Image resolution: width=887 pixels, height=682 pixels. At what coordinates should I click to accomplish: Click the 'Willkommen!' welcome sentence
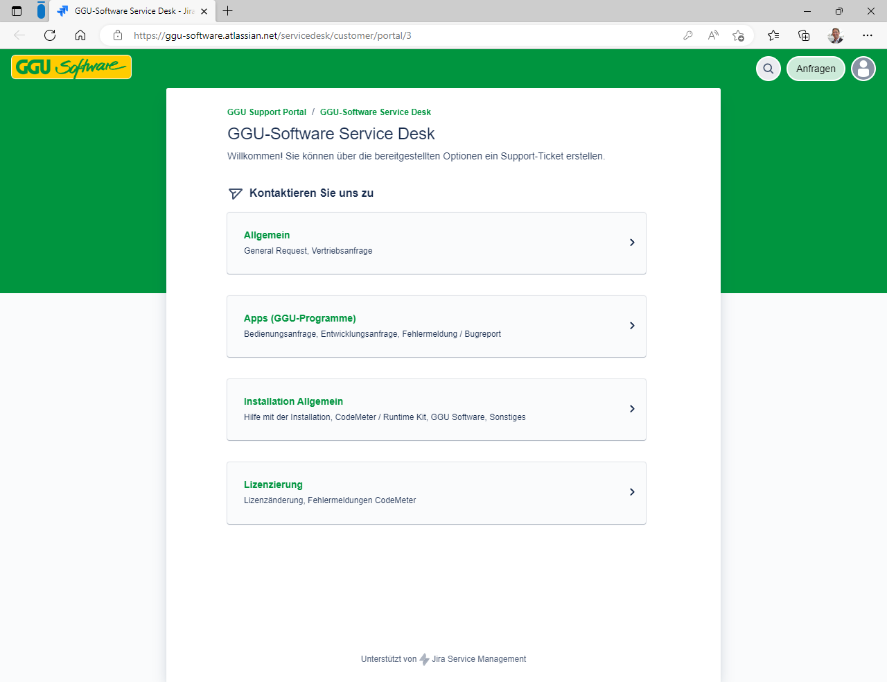(416, 156)
